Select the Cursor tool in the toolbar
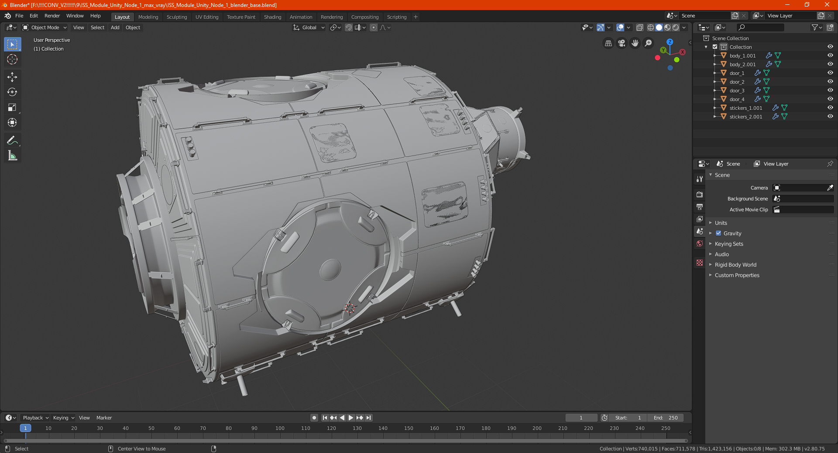The width and height of the screenshot is (838, 453). pos(12,60)
